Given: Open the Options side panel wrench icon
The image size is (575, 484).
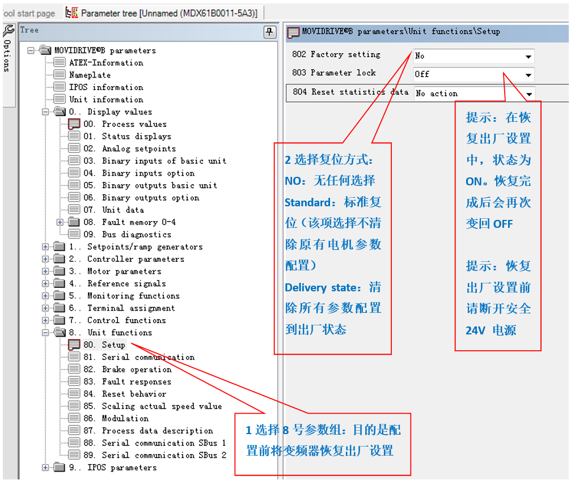Looking at the screenshot, I should [x=8, y=31].
